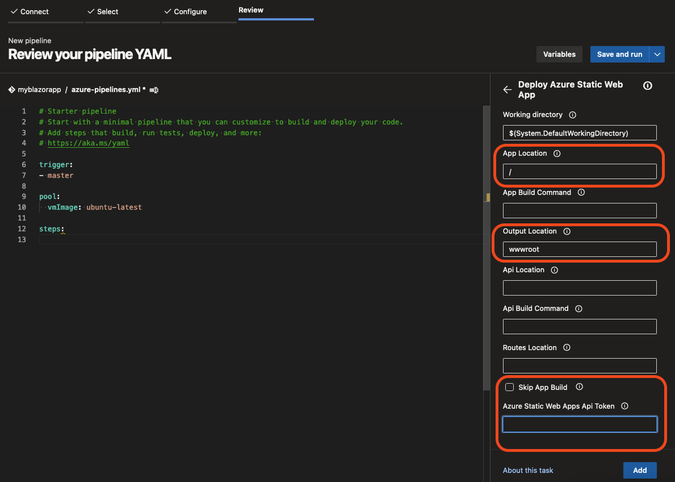The image size is (675, 482).
Task: Click the azure-pipelines.yml file name
Action: click(x=106, y=90)
